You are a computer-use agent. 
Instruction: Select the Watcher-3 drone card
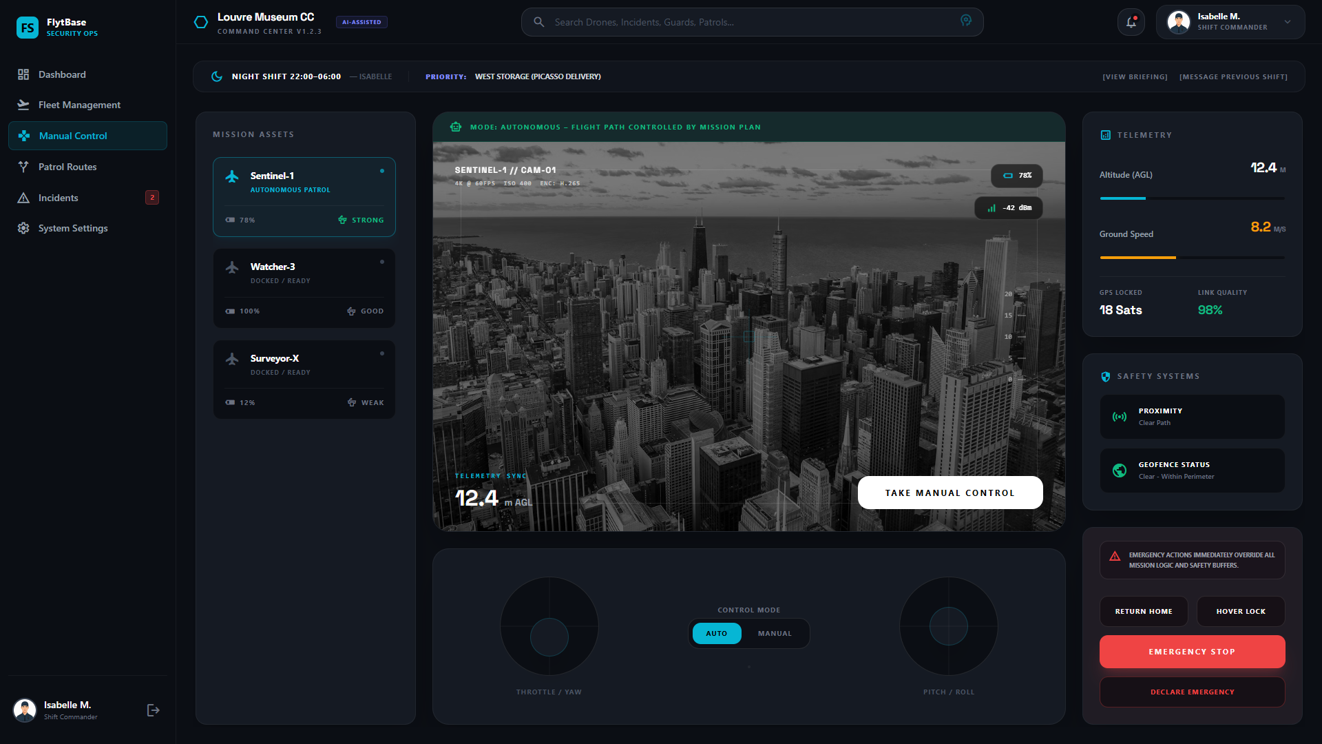tap(304, 288)
